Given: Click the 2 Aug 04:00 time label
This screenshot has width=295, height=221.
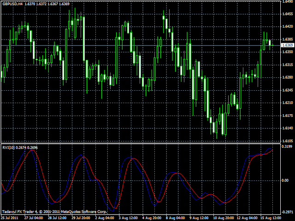Looking at the screenshot, I should pyautogui.click(x=105, y=218).
